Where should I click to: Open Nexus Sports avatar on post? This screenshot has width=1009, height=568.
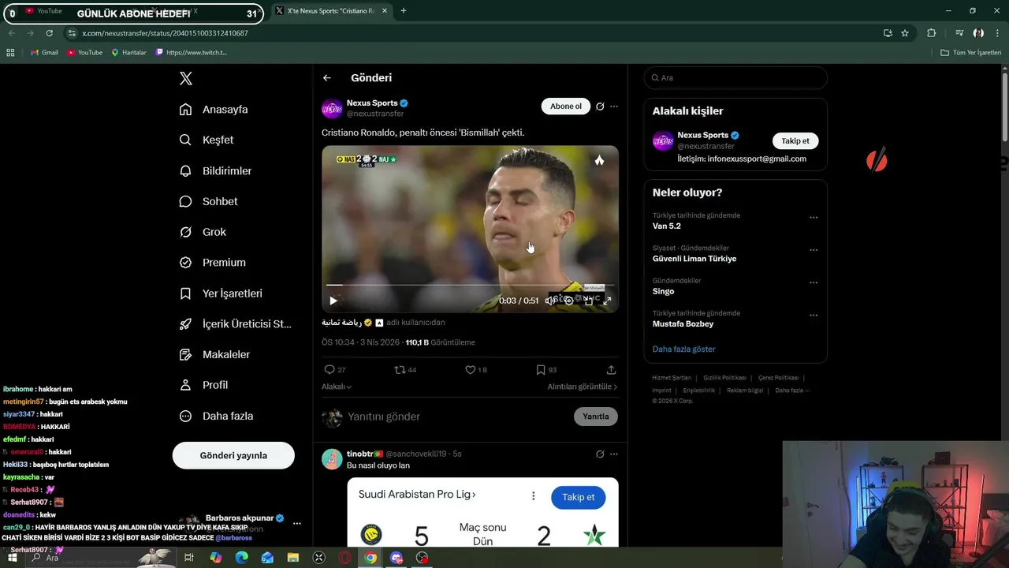click(x=332, y=108)
